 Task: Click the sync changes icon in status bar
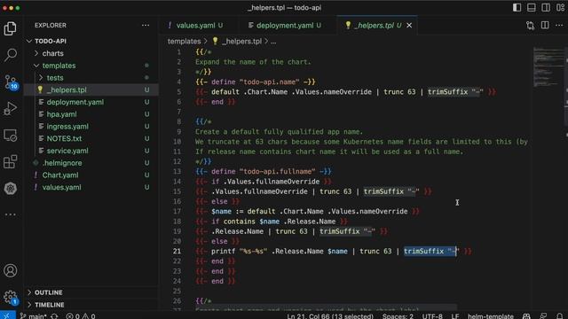[x=54, y=316]
